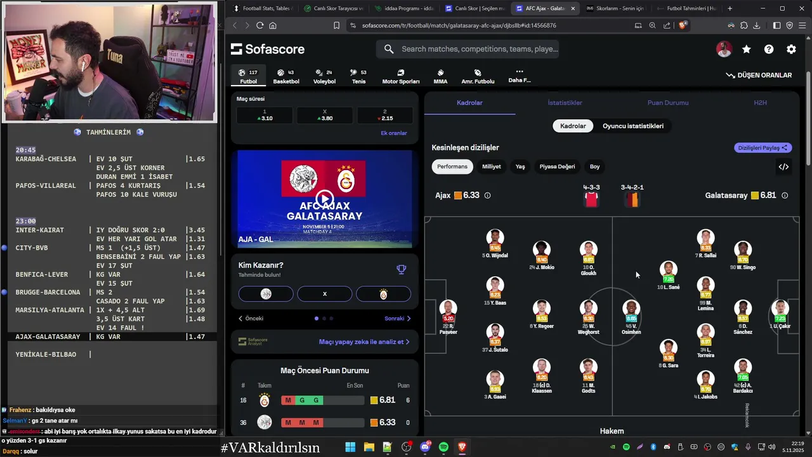Select the Piyasa Değeri filter chip

coord(557,167)
